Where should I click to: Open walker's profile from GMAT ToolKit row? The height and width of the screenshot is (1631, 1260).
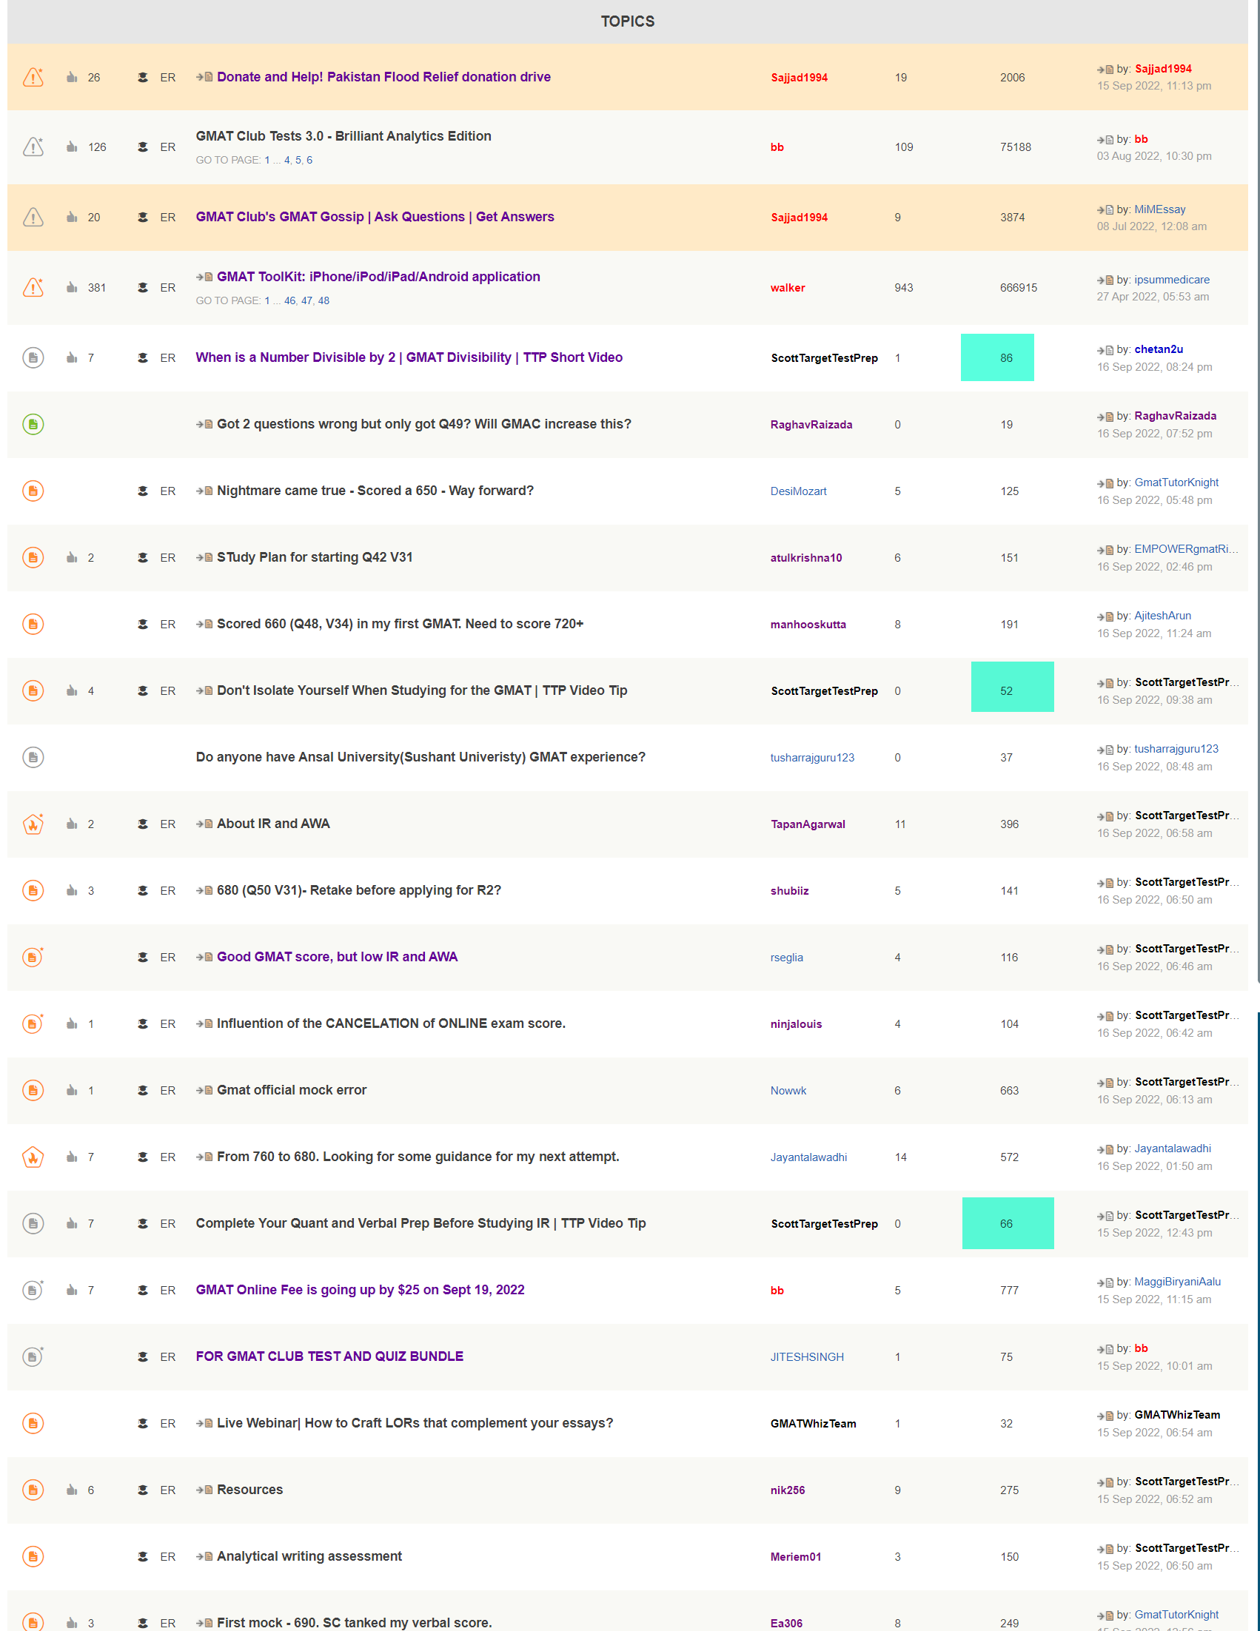[x=787, y=288]
